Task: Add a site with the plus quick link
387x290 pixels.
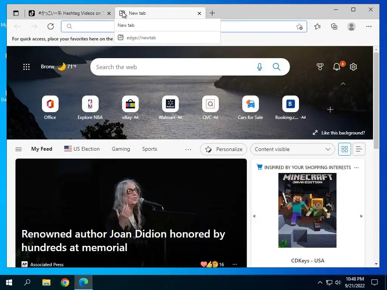Action: click(330, 110)
